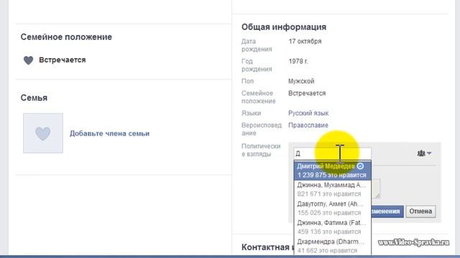Click the Отмена cancel button
Screen dimensions: 460x258
pyautogui.click(x=420, y=211)
